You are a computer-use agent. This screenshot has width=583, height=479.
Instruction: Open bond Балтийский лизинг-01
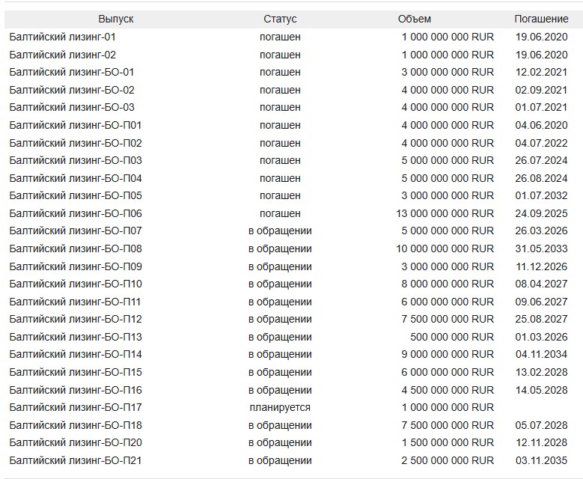(x=62, y=37)
